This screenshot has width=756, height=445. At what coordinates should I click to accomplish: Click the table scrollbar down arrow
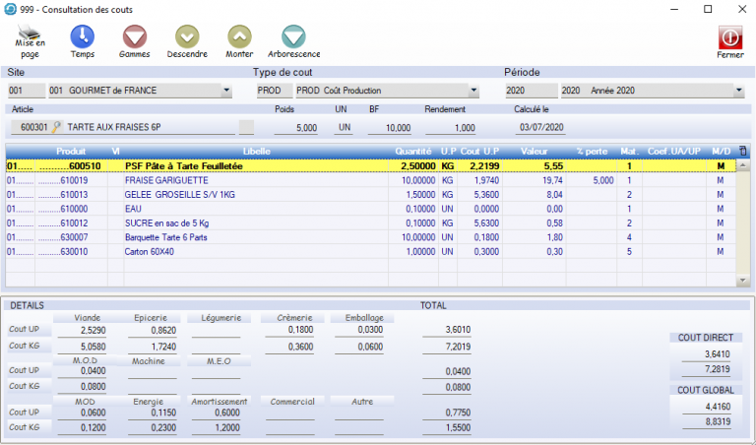[x=742, y=281]
